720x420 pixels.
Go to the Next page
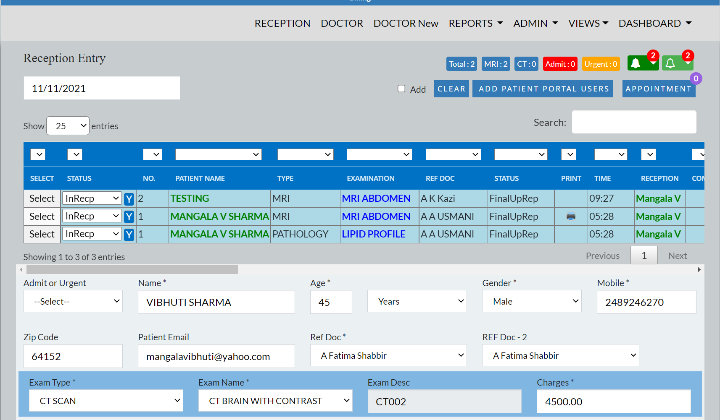[678, 256]
